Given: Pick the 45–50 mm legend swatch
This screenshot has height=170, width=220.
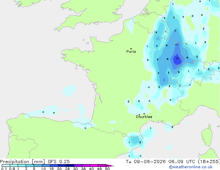Looking at the screenshot, I should tap(102, 165).
